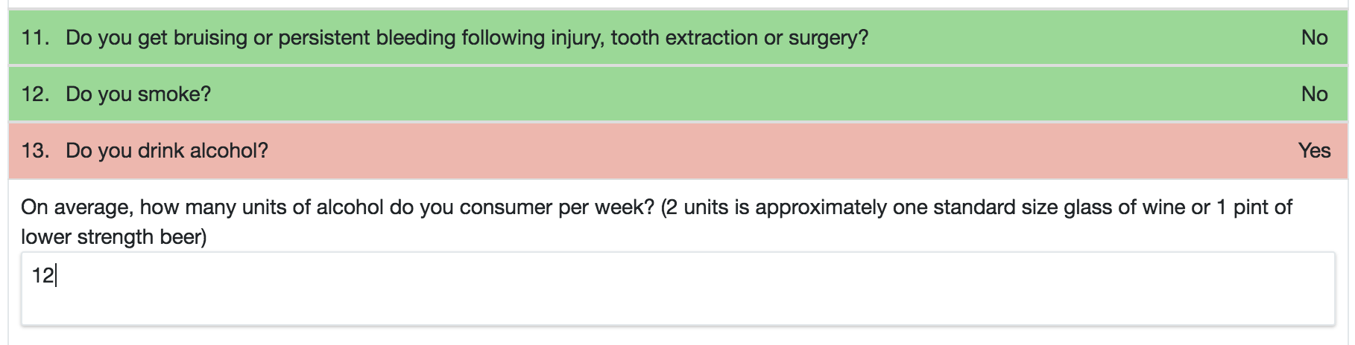
Task: Click the 'lower strength beer' hint line
Action: [x=114, y=237]
